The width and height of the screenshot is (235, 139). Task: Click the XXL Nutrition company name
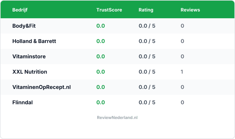tap(30, 72)
